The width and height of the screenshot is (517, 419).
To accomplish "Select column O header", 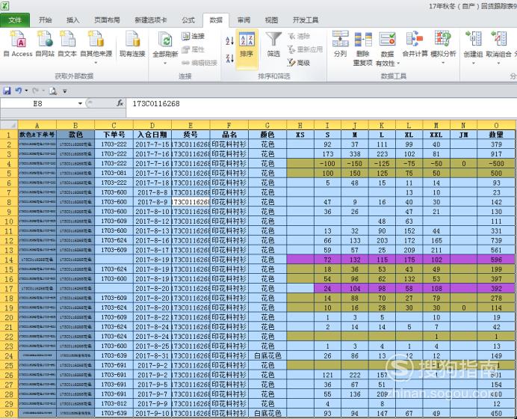I will pyautogui.click(x=496, y=126).
